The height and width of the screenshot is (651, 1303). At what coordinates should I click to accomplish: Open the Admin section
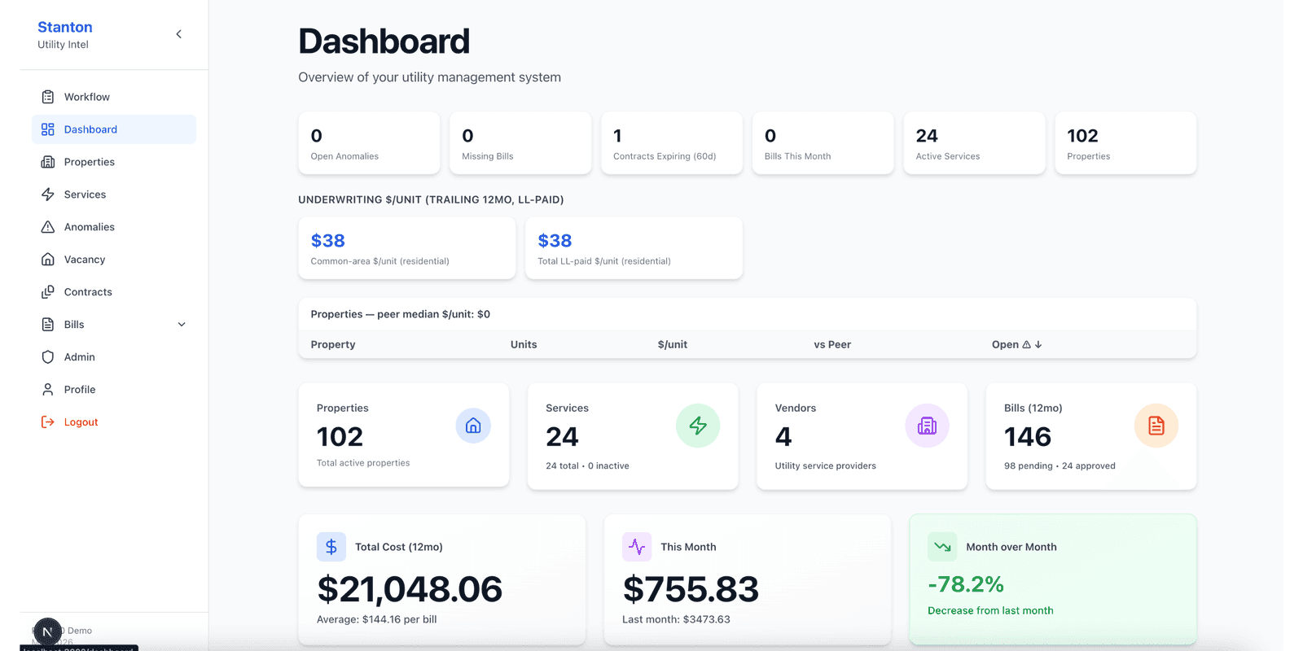114,357
